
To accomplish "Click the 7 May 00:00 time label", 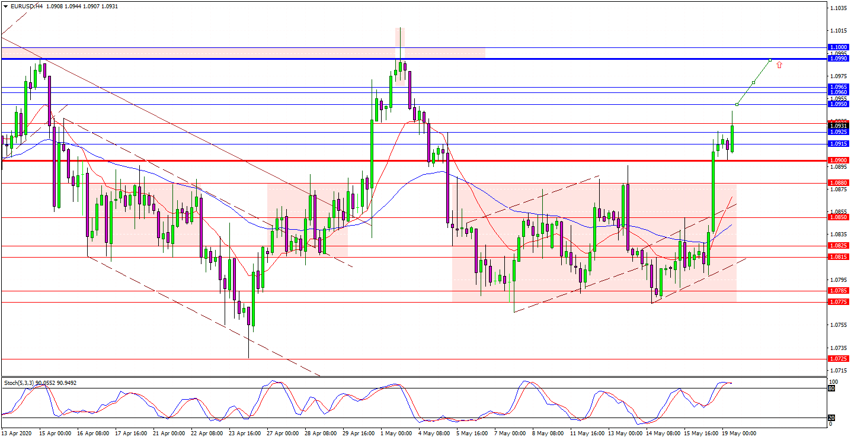I will click(x=510, y=433).
